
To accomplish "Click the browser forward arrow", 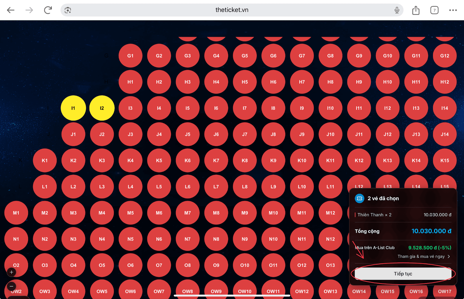I will click(x=29, y=10).
